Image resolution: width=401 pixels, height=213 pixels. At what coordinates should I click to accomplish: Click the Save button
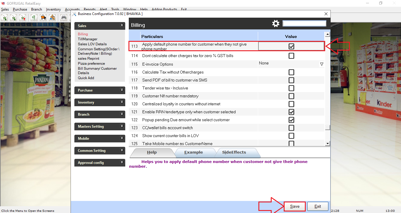(x=295, y=206)
